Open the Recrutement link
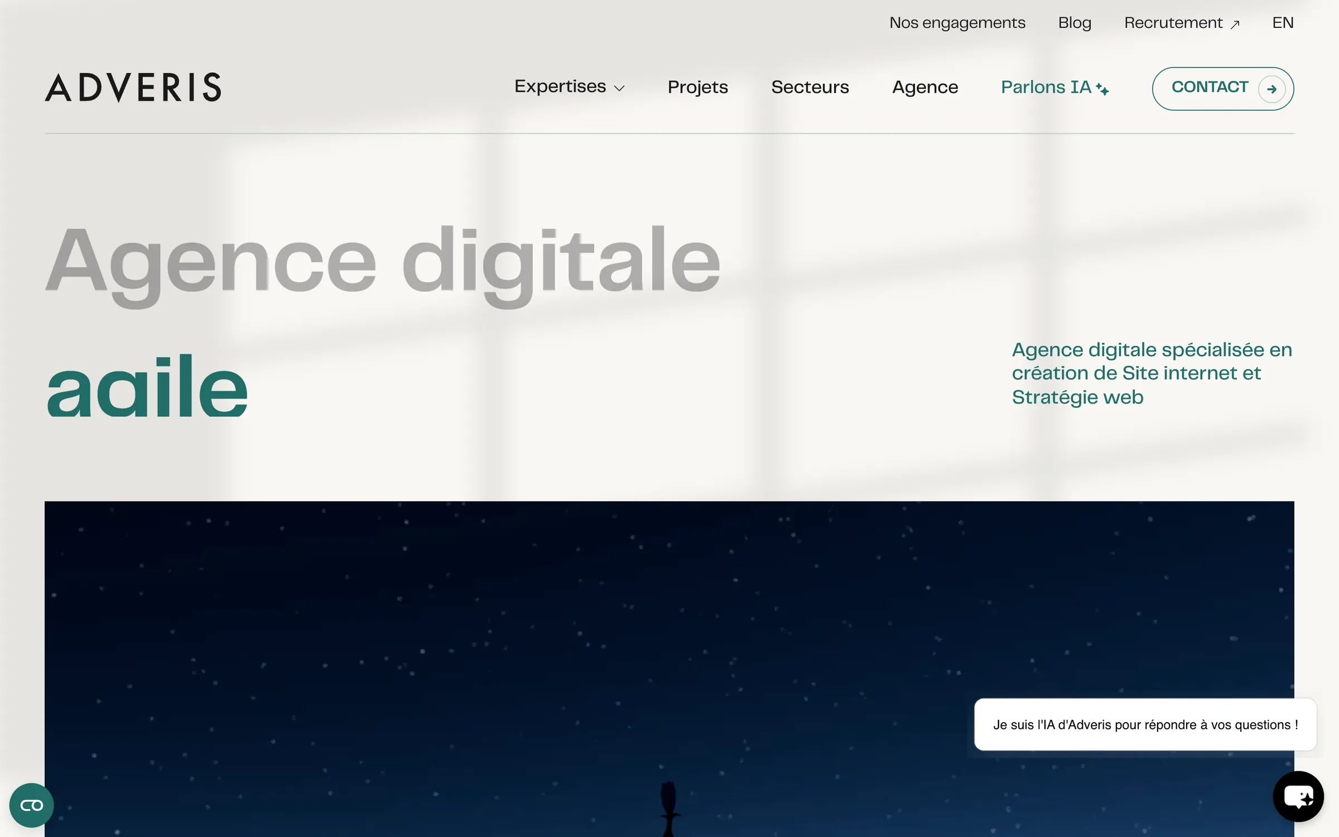The height and width of the screenshot is (837, 1339). click(x=1182, y=23)
